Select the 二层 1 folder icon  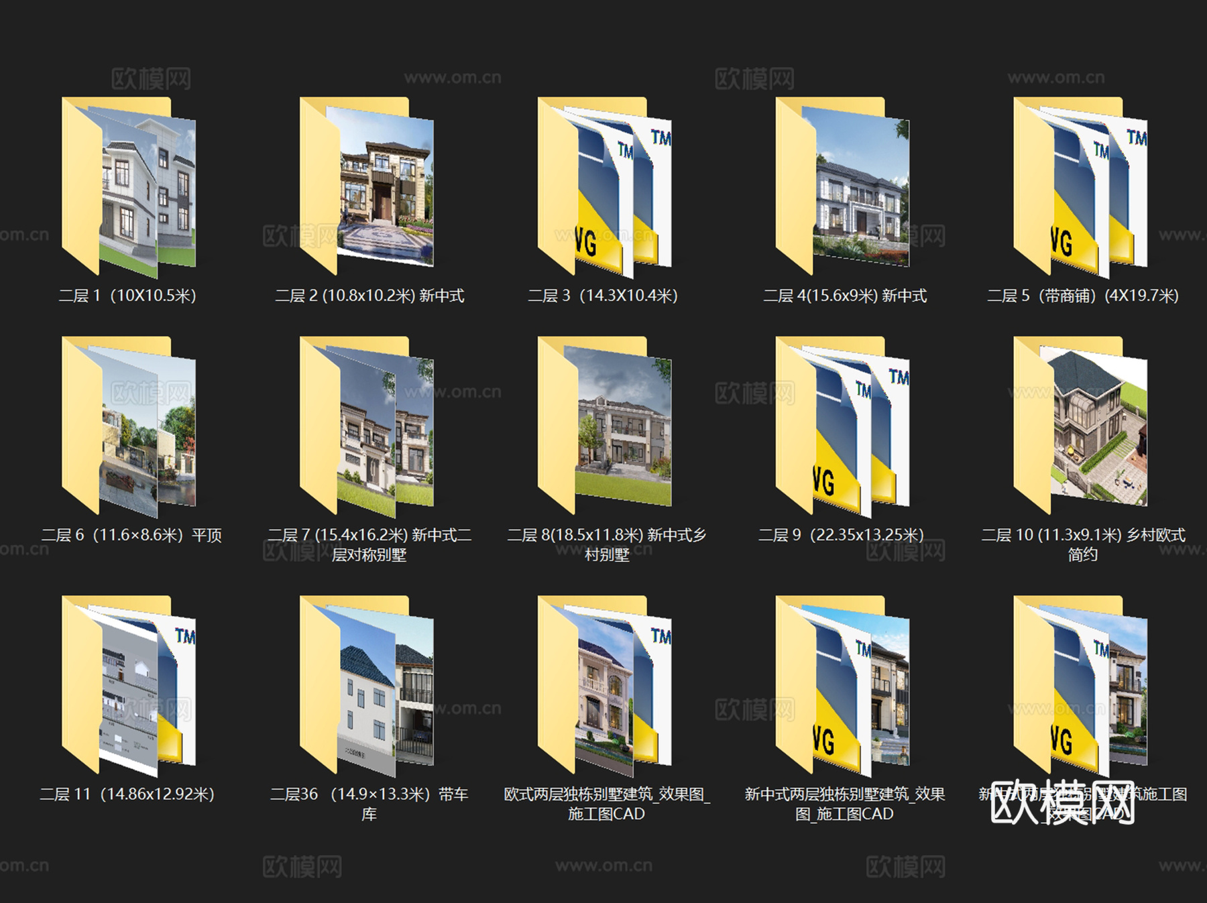pyautogui.click(x=129, y=187)
